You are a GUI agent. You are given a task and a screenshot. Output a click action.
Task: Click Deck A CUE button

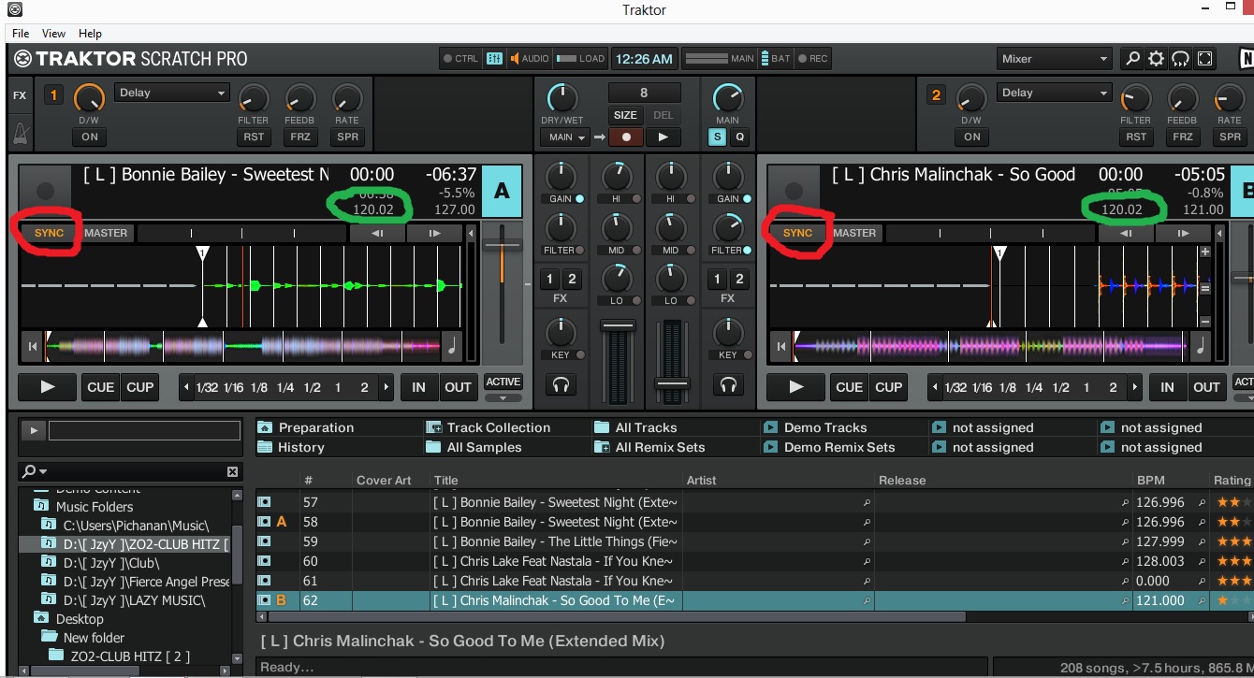[x=101, y=387]
